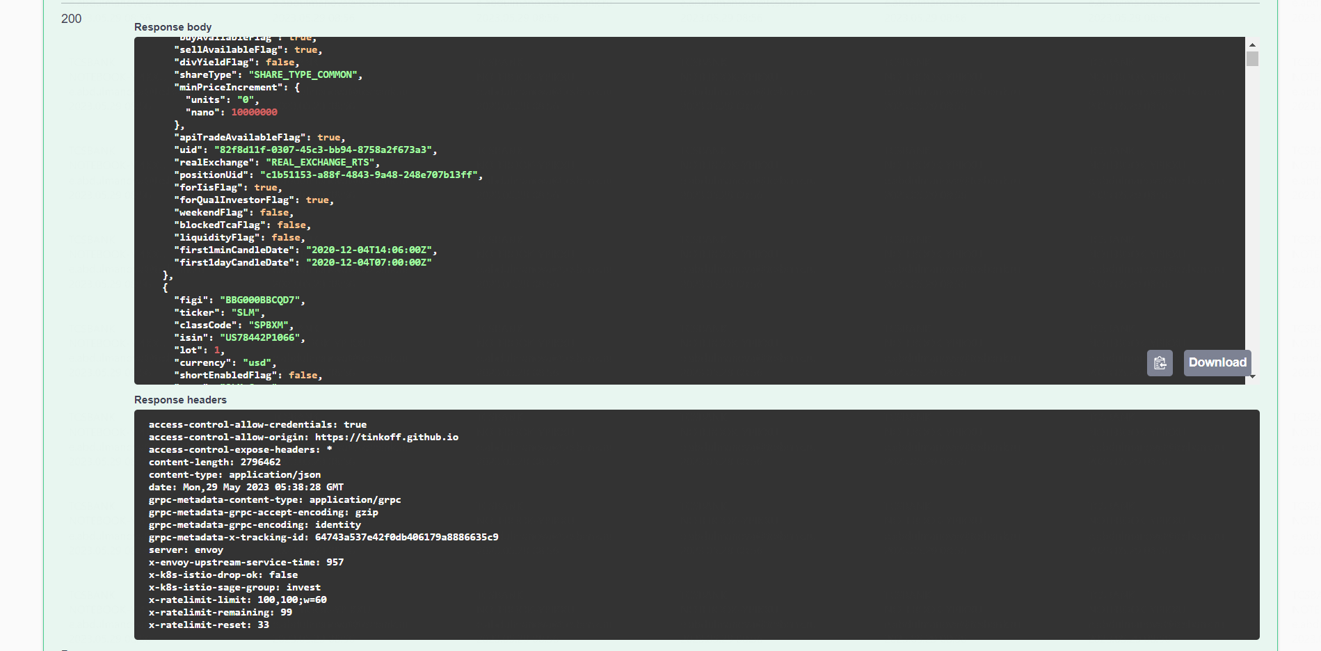
Task: Click the Response headers heading
Action: (x=180, y=399)
